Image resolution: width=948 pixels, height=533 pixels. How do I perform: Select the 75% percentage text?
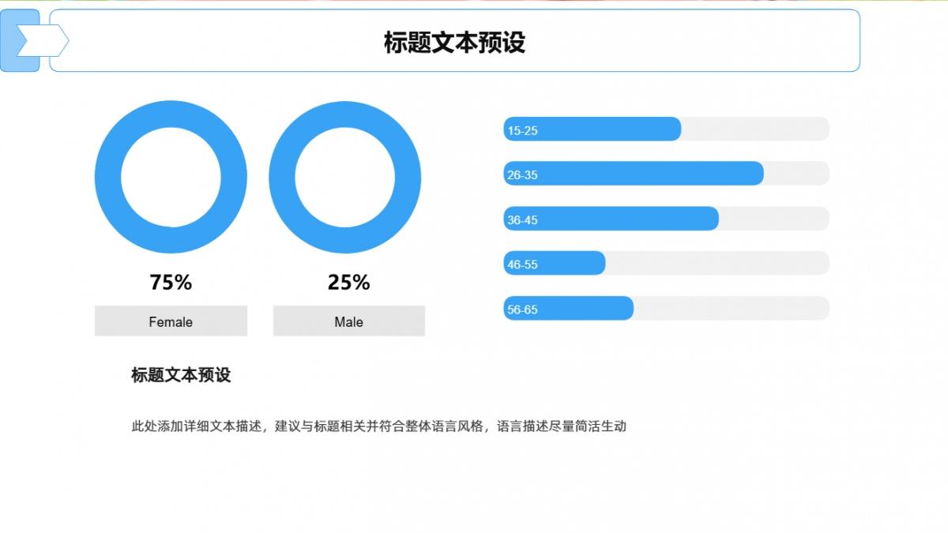pyautogui.click(x=171, y=283)
